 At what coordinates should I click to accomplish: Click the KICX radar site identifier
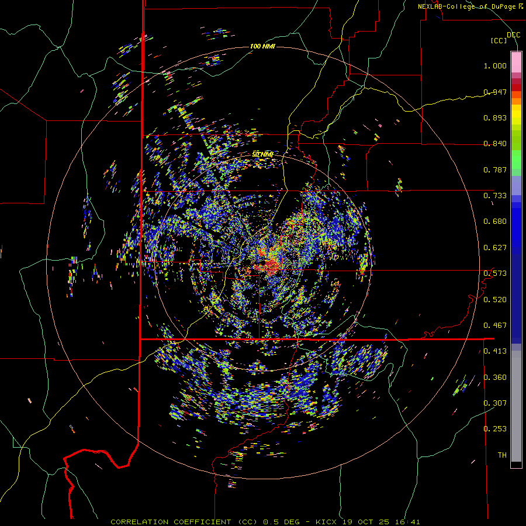tap(326, 522)
